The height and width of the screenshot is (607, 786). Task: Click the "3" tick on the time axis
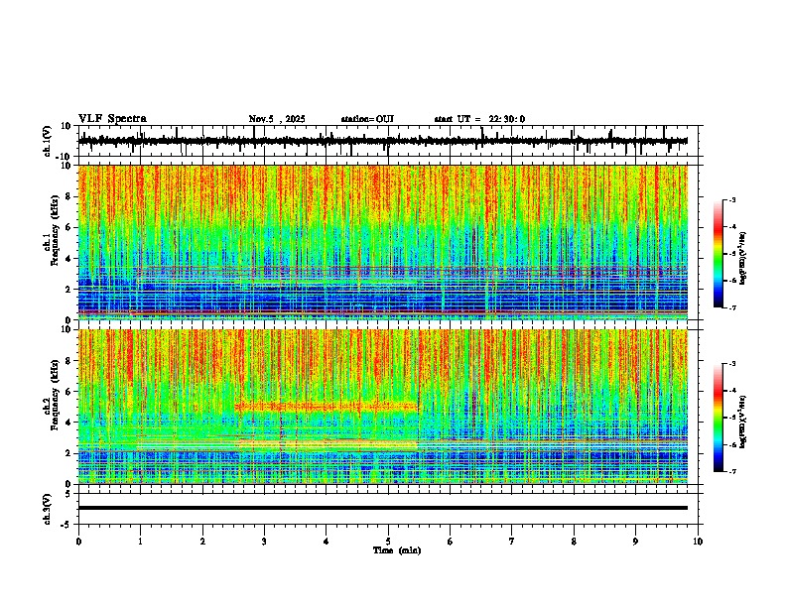[264, 542]
